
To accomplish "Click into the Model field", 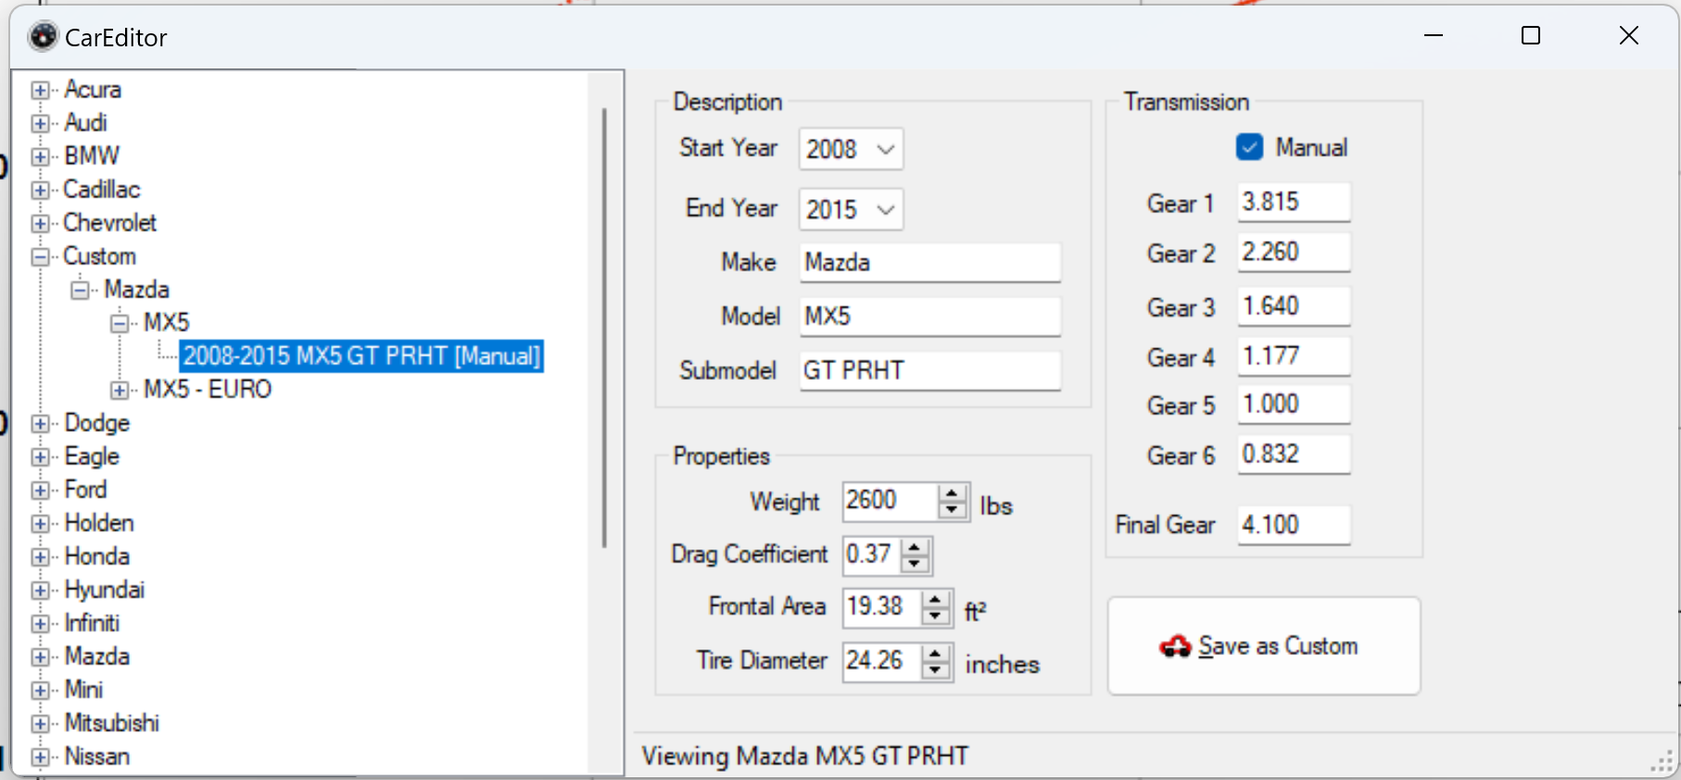I will coord(930,316).
